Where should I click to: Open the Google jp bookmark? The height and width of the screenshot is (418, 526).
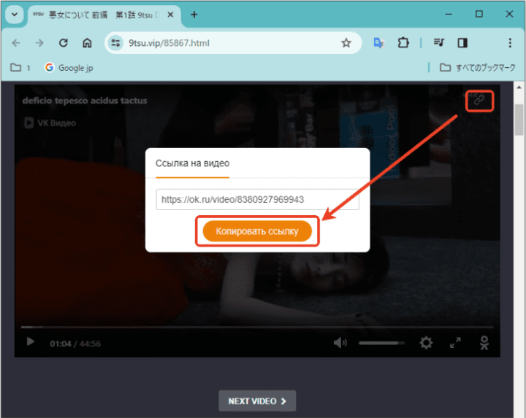[69, 68]
